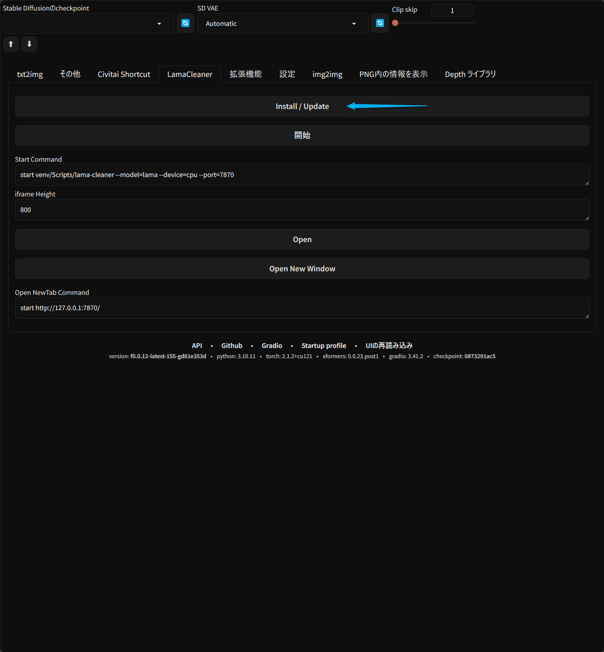
Task: Click the up arrow icon
Action: click(x=11, y=44)
